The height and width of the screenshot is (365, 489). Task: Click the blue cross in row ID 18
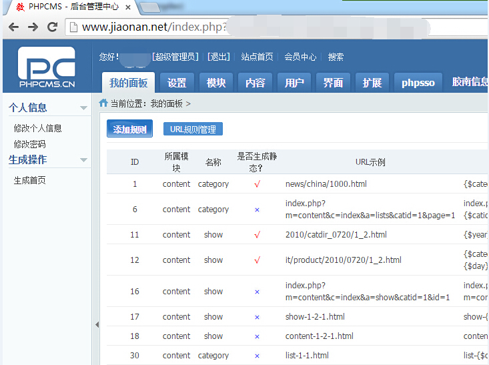(257, 336)
